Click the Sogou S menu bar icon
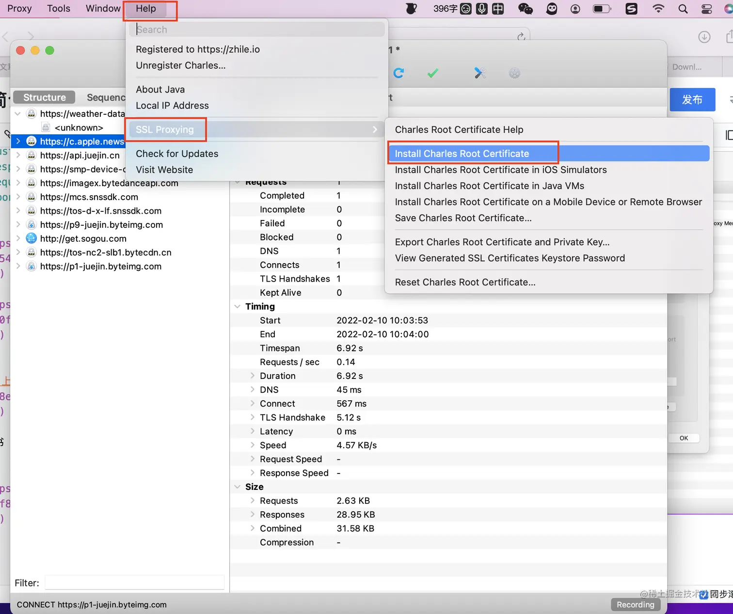The image size is (733, 614). [632, 9]
